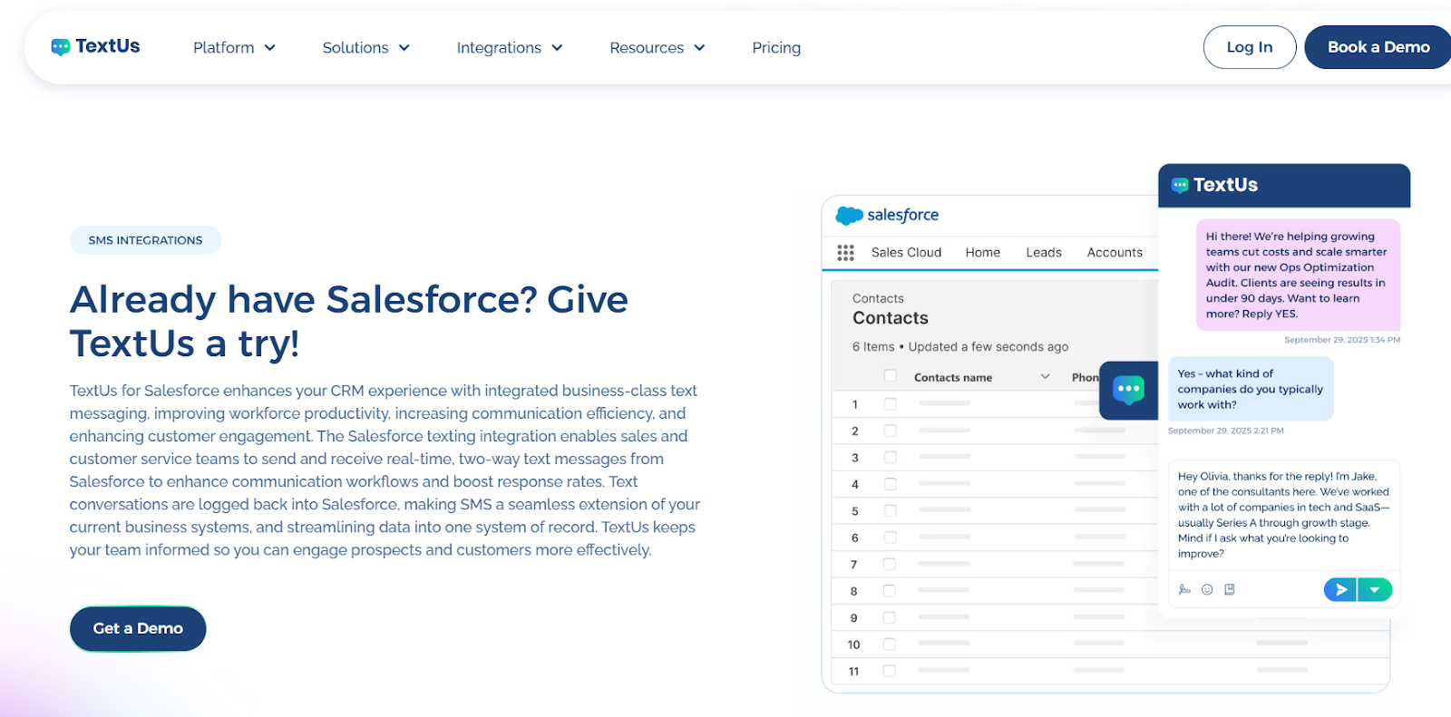Image resolution: width=1451 pixels, height=717 pixels.
Task: Click the saved templates book icon
Action: pos(1230,589)
